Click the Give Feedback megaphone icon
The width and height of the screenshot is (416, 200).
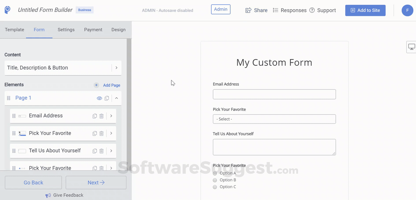coord(48,195)
